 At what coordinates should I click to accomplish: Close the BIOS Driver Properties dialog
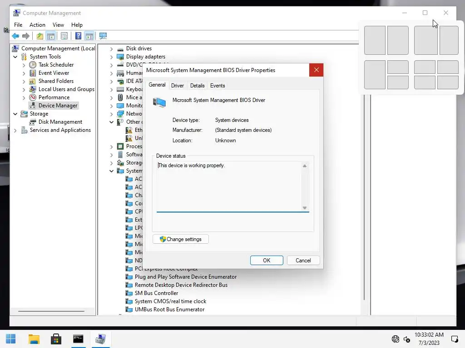[316, 70]
